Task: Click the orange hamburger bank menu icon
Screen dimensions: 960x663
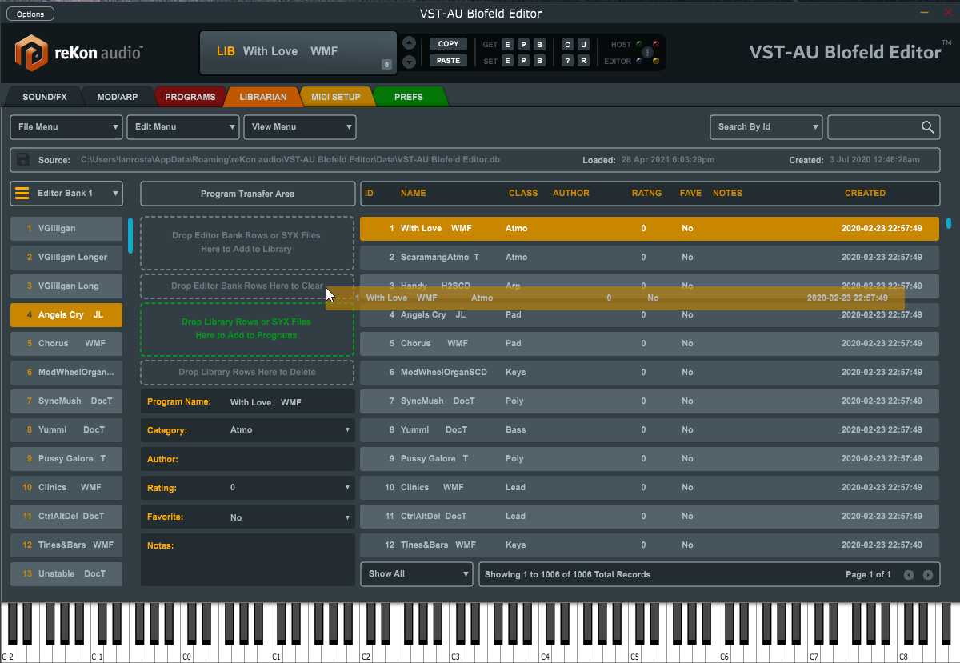Action: (x=22, y=193)
